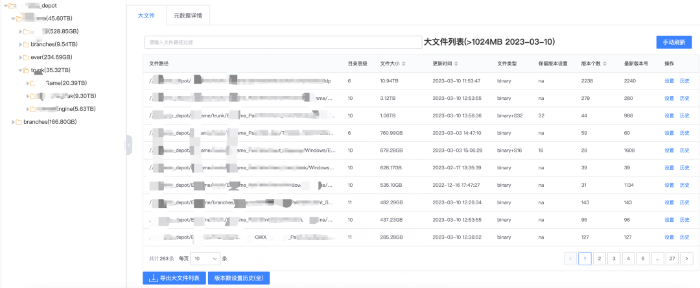This screenshot has width=700, height=288.
Task: Expand the Engine(5.63TB) folder arrow
Action: point(28,110)
